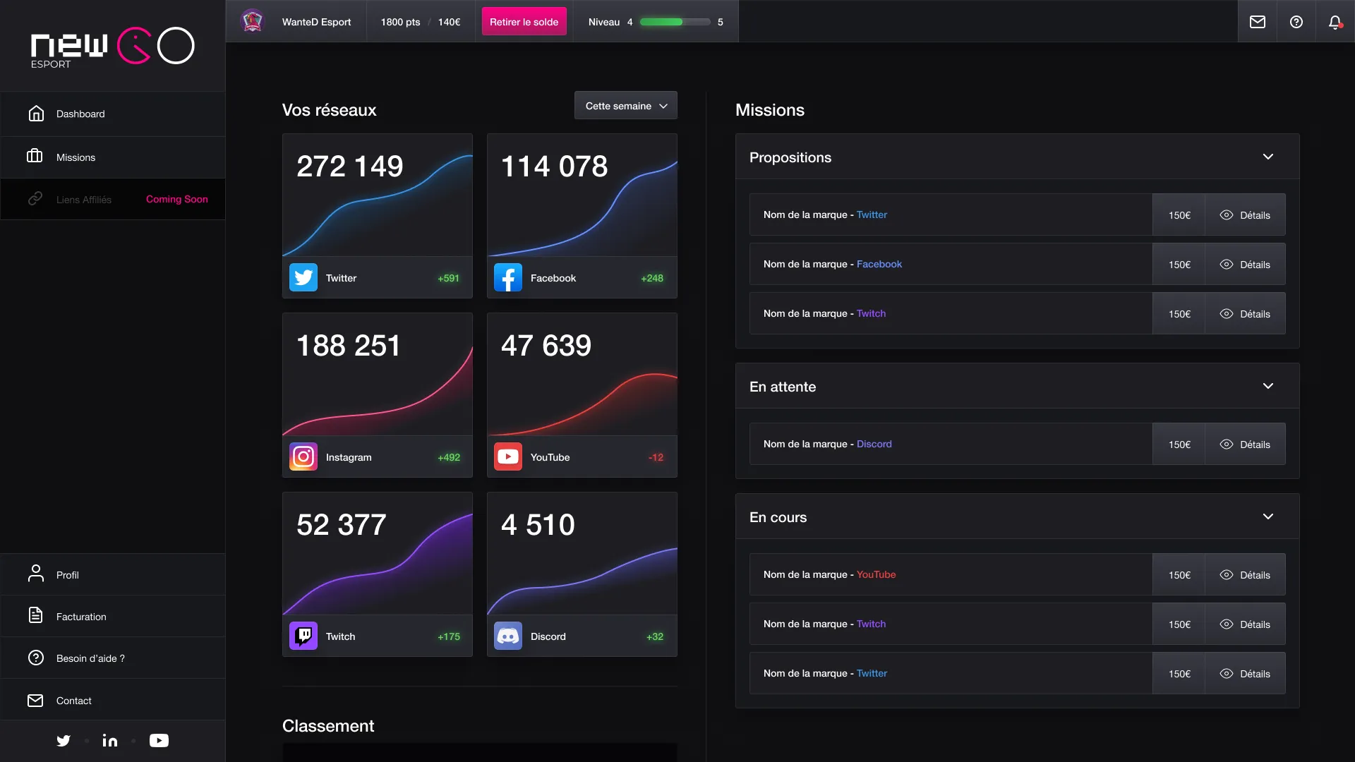
Task: Select Facturation in sidebar menu
Action: [x=113, y=616]
